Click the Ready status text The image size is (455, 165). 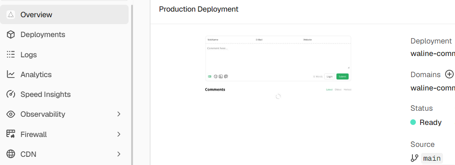(x=430, y=123)
